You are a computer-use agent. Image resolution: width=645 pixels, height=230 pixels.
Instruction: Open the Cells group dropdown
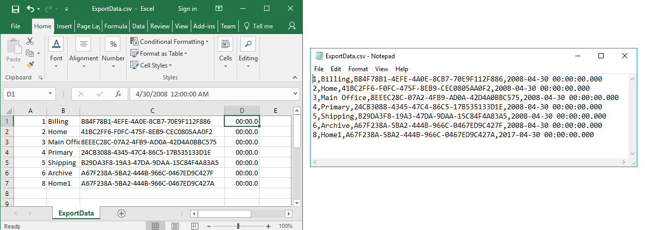(x=225, y=53)
